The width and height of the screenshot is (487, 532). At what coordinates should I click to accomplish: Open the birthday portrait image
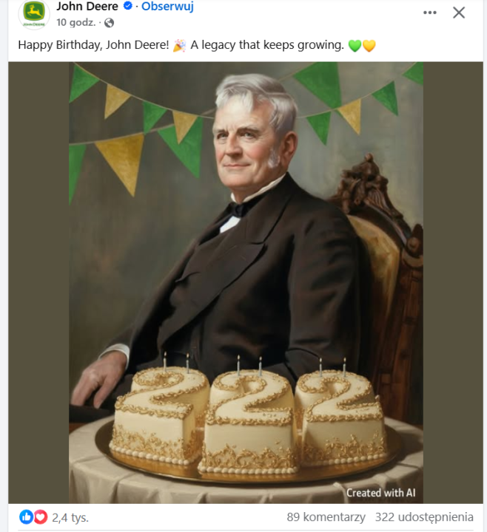pos(246,282)
